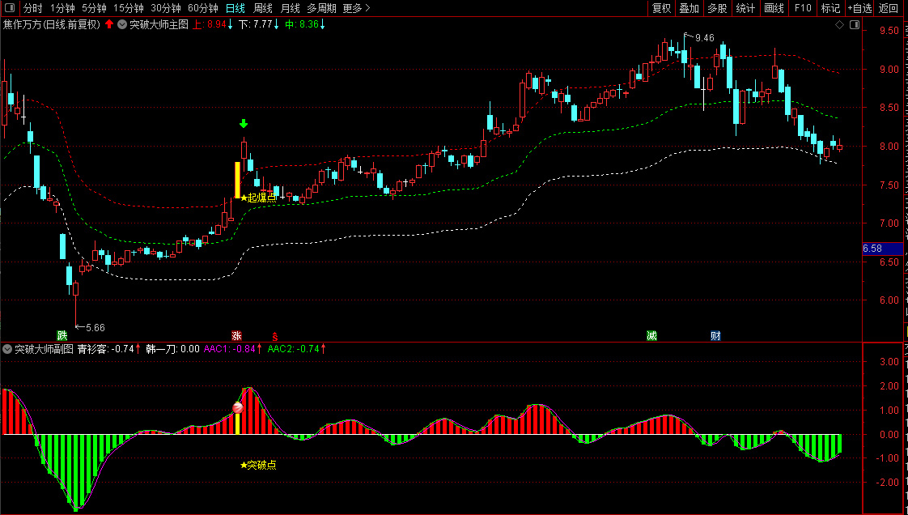908x515 pixels.
Task: Click the 下: 7.77 lower band value
Action: [x=259, y=24]
